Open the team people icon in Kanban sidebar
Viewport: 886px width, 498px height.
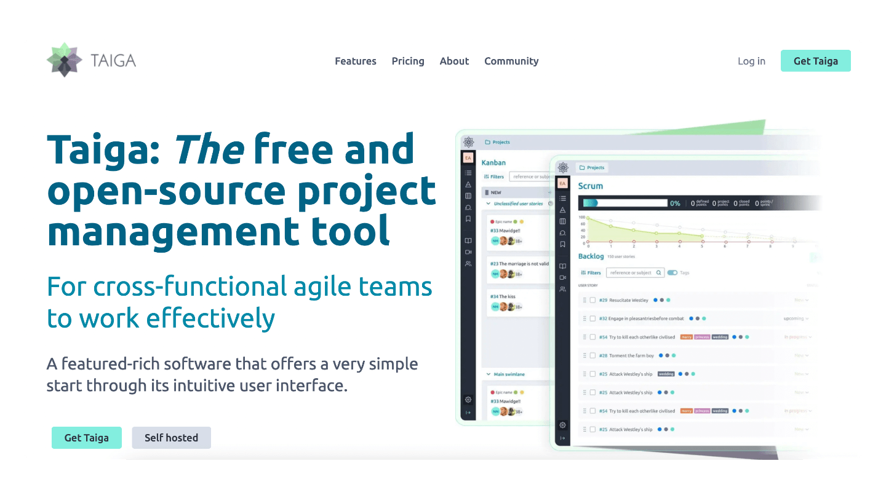tap(468, 264)
